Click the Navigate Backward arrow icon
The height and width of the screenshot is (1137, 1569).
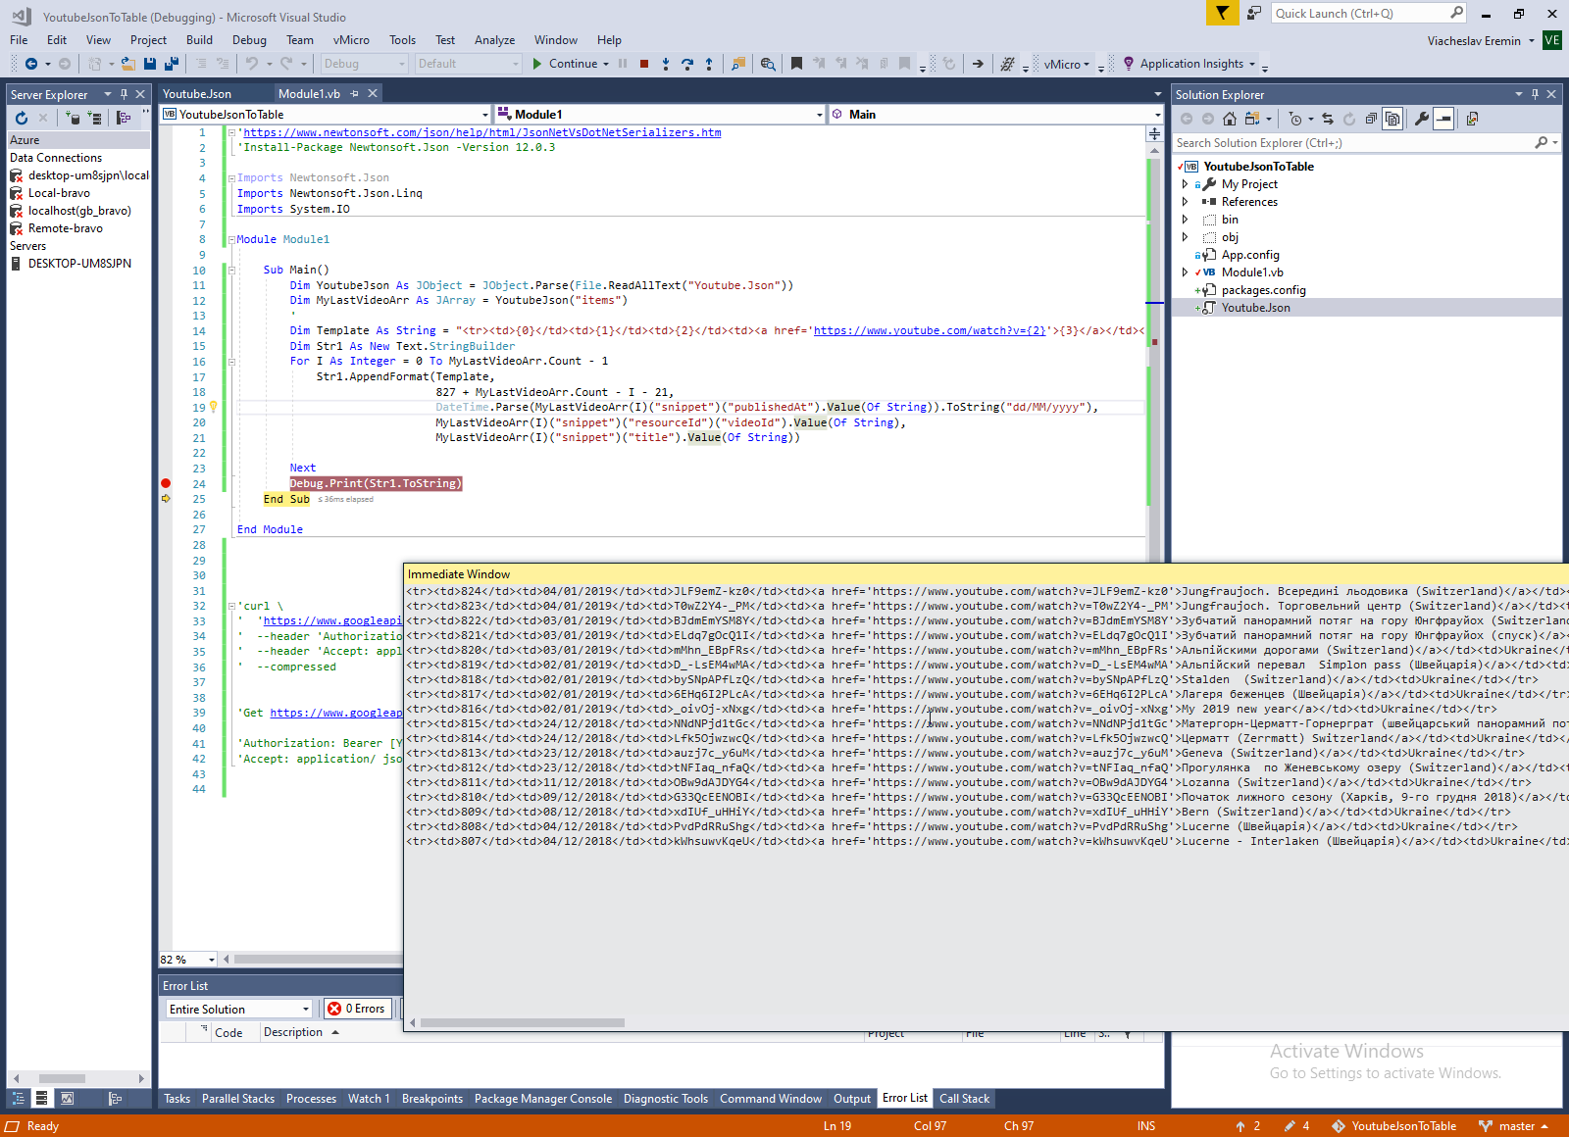point(31,64)
